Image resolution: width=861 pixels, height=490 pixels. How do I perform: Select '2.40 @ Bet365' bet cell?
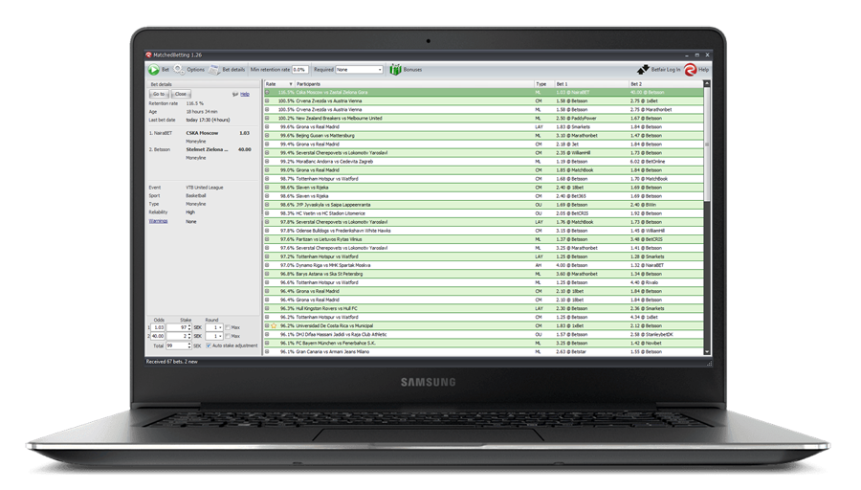[x=571, y=196]
